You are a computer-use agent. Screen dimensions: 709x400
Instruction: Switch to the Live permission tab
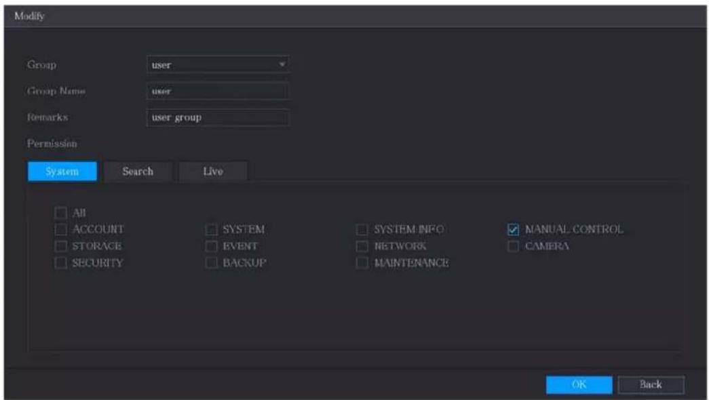tap(213, 172)
